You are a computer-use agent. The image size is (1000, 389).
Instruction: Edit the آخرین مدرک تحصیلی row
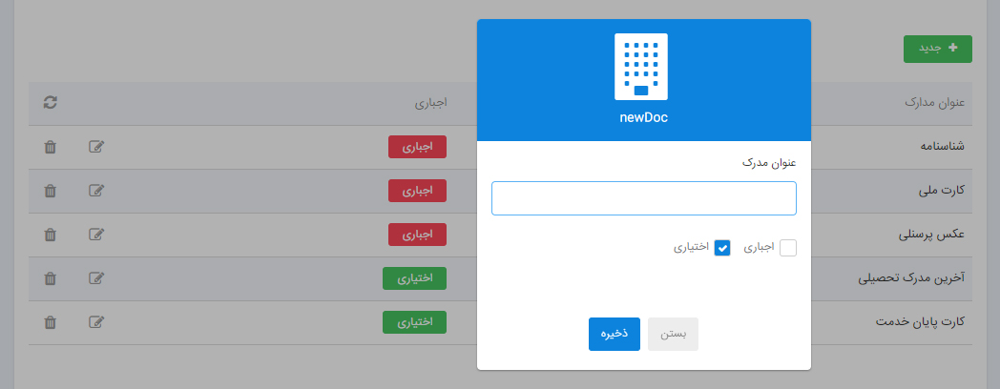point(96,278)
